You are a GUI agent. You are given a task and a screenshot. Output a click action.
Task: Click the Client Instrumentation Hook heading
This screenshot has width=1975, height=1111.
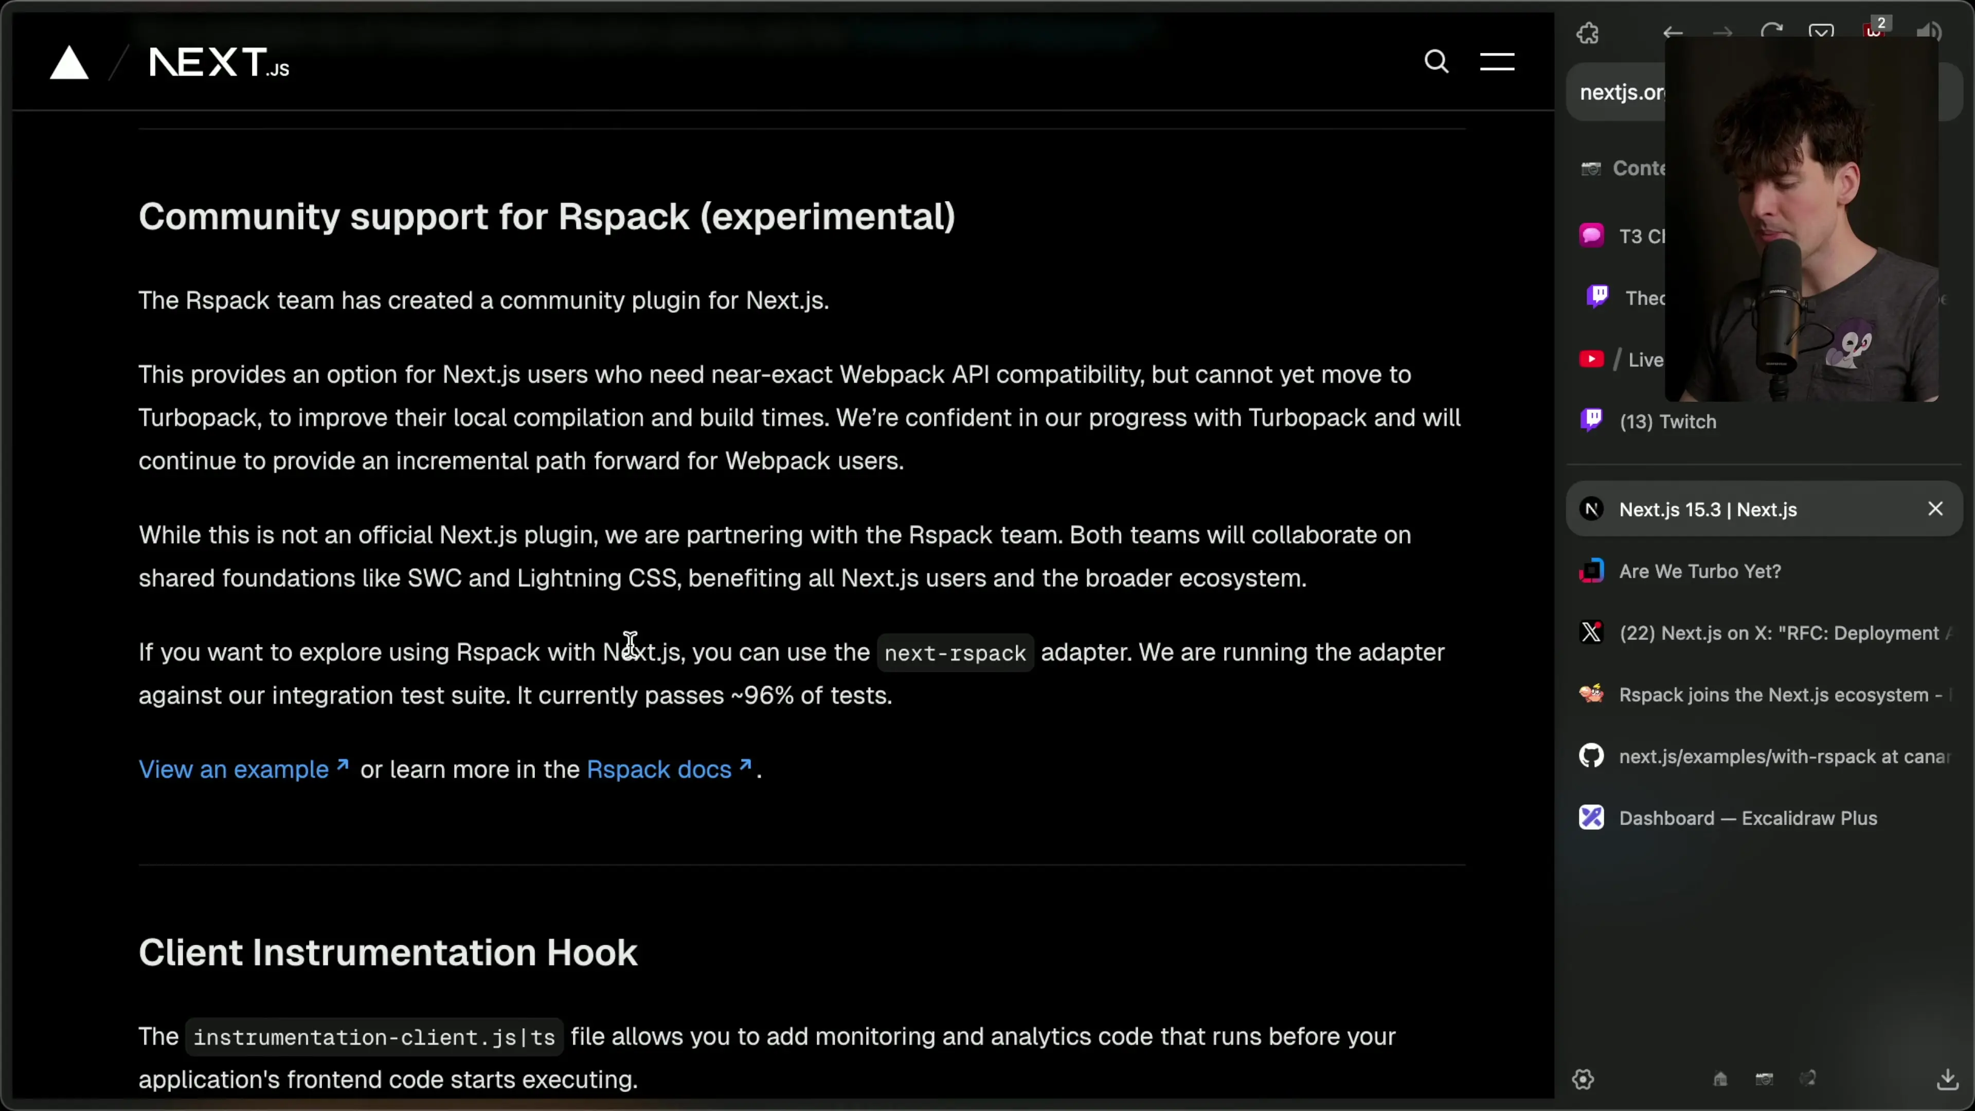[x=388, y=952]
